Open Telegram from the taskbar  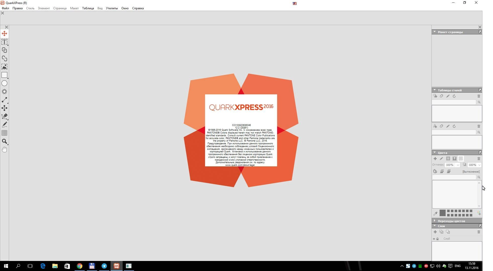(x=104, y=266)
